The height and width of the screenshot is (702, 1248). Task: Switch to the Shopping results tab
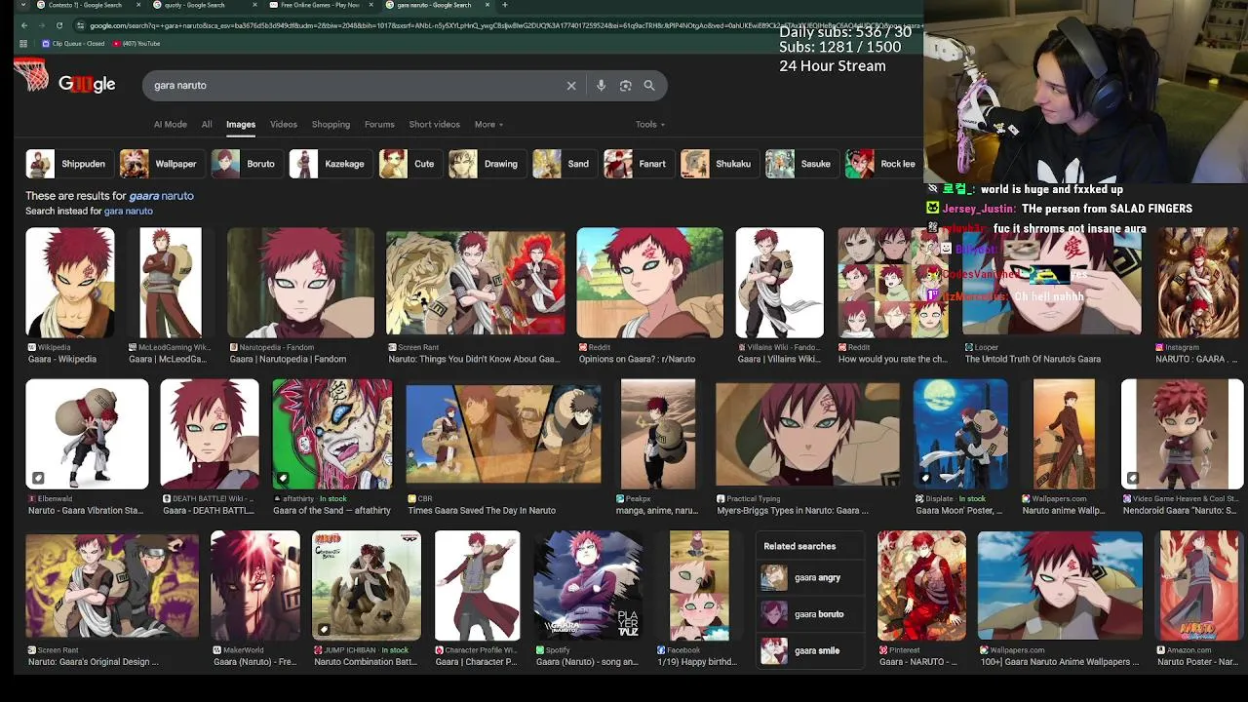pos(331,125)
